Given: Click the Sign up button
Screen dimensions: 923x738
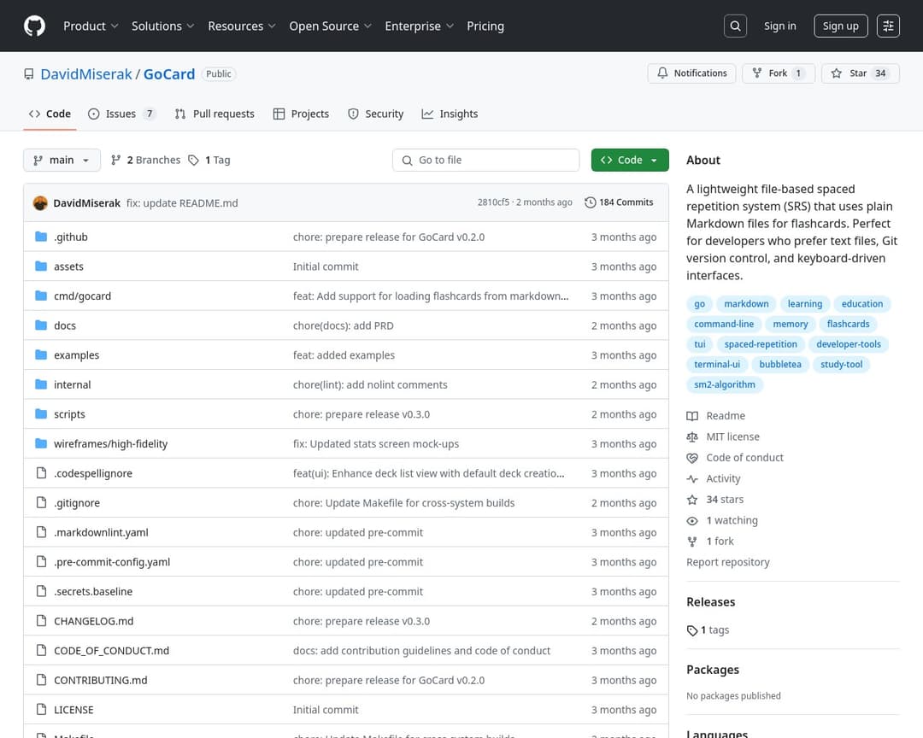Looking at the screenshot, I should click(841, 26).
